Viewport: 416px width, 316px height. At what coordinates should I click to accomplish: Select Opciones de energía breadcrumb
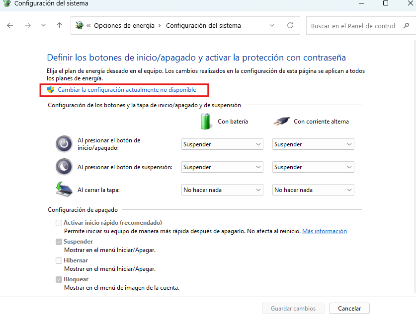click(124, 26)
